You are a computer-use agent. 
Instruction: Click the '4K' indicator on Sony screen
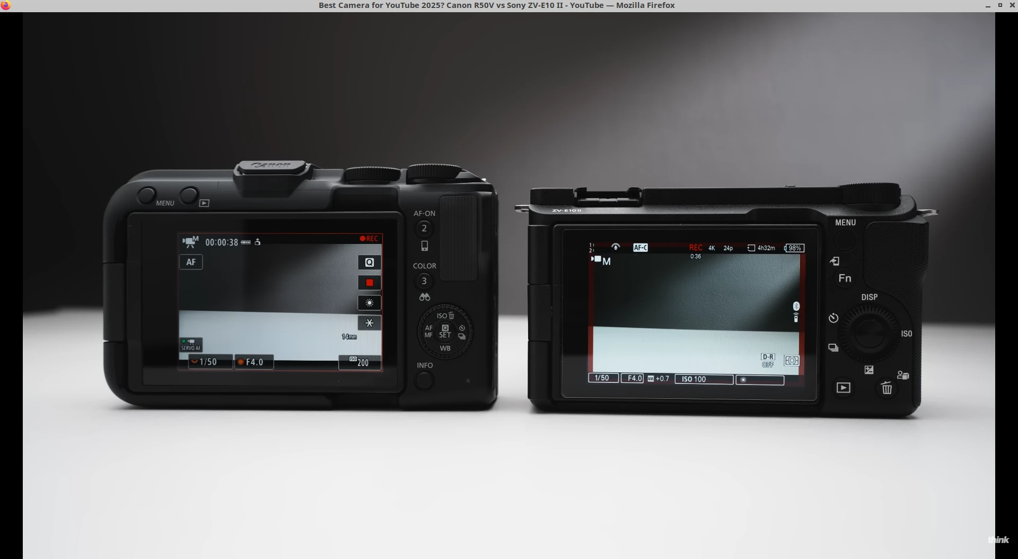(x=712, y=248)
